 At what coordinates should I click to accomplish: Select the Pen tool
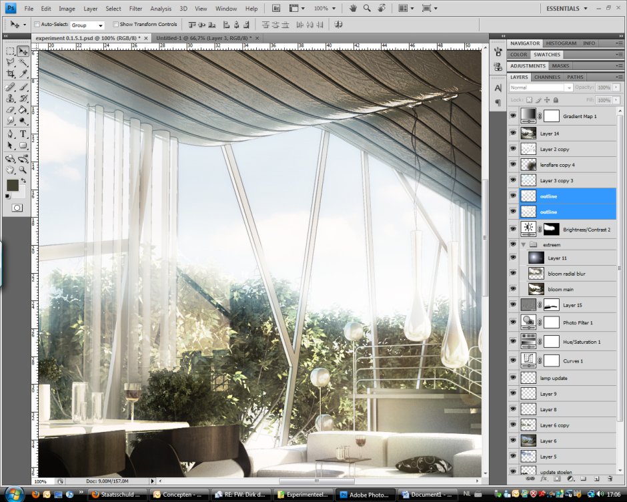(11, 135)
